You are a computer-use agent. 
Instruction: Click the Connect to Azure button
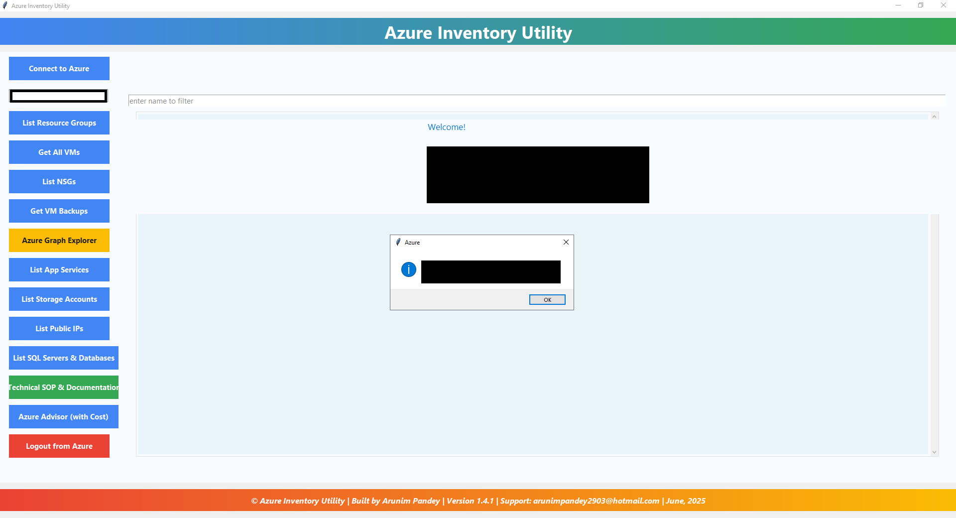pos(59,68)
